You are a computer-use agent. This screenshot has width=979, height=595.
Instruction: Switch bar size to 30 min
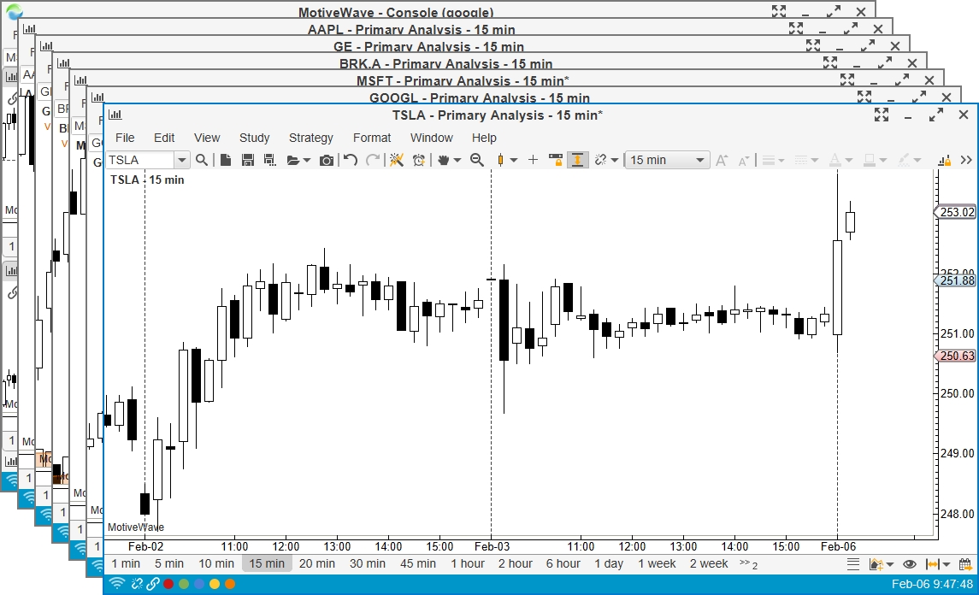coord(367,563)
